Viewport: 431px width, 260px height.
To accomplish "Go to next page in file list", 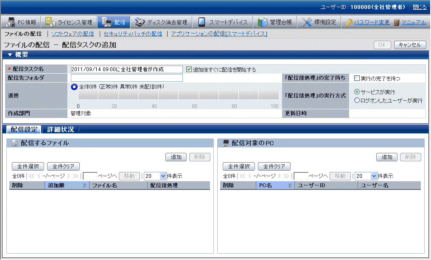I will point(68,176).
